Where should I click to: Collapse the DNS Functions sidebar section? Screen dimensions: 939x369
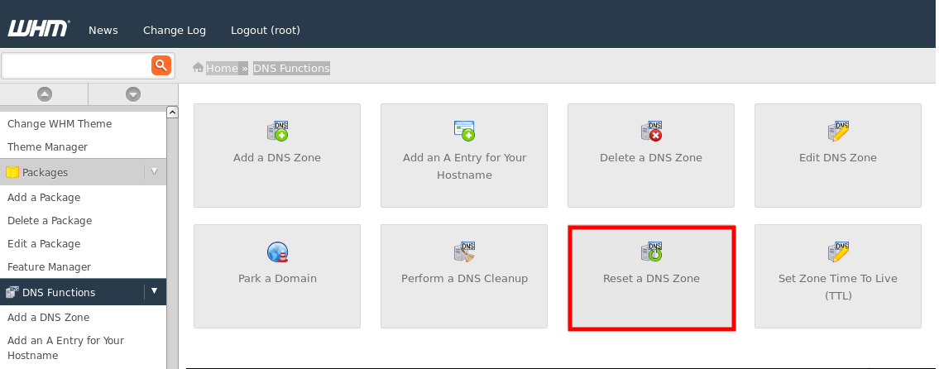[x=154, y=291]
